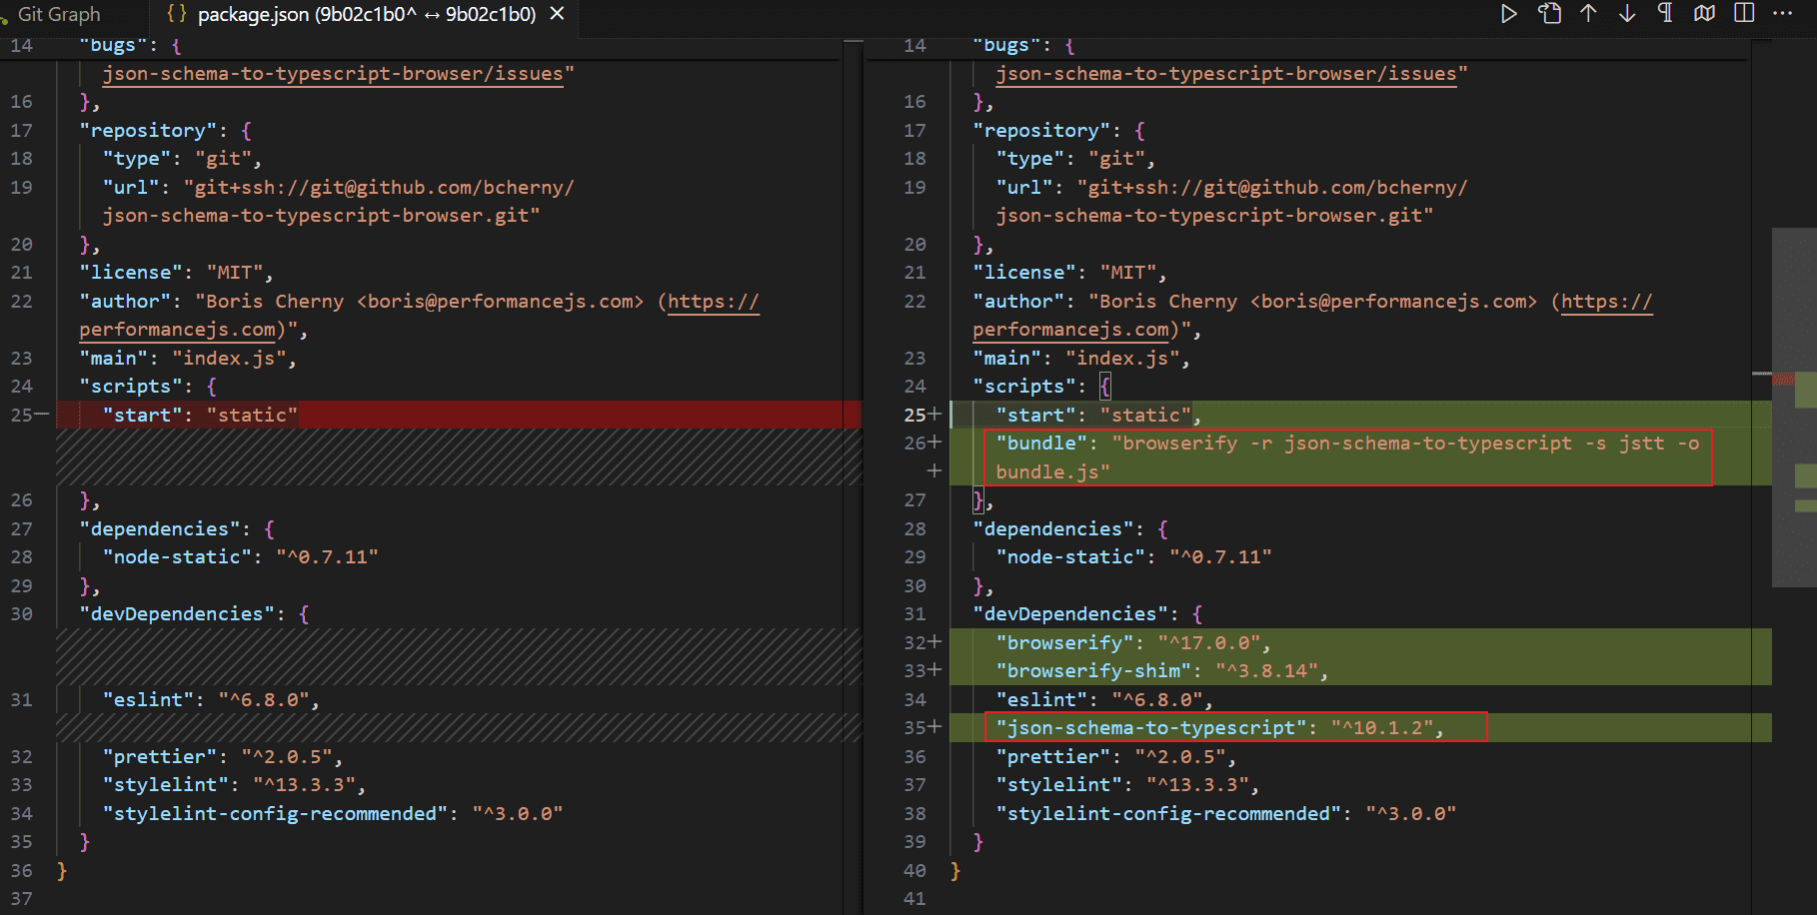Image resolution: width=1817 pixels, height=915 pixels.
Task: Select the package.json diff tab
Action: (366, 14)
